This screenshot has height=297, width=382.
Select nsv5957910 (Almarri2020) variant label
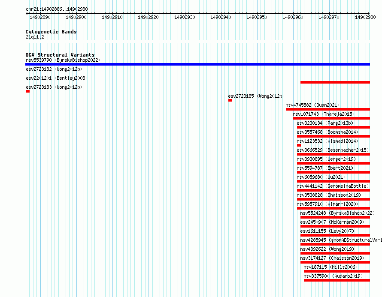[x=327, y=204]
